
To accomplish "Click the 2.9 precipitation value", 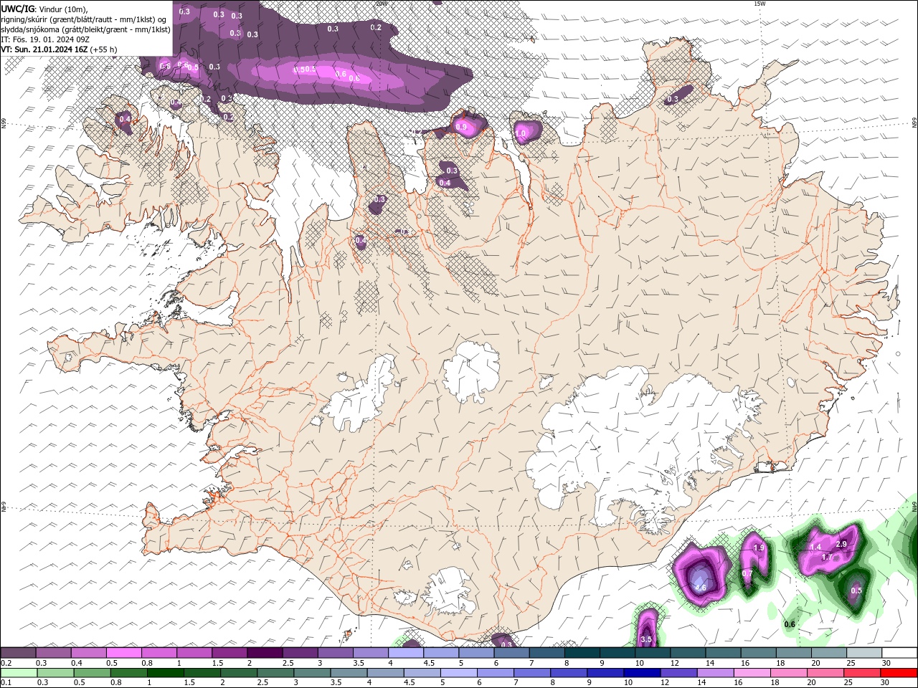I will pyautogui.click(x=841, y=545).
